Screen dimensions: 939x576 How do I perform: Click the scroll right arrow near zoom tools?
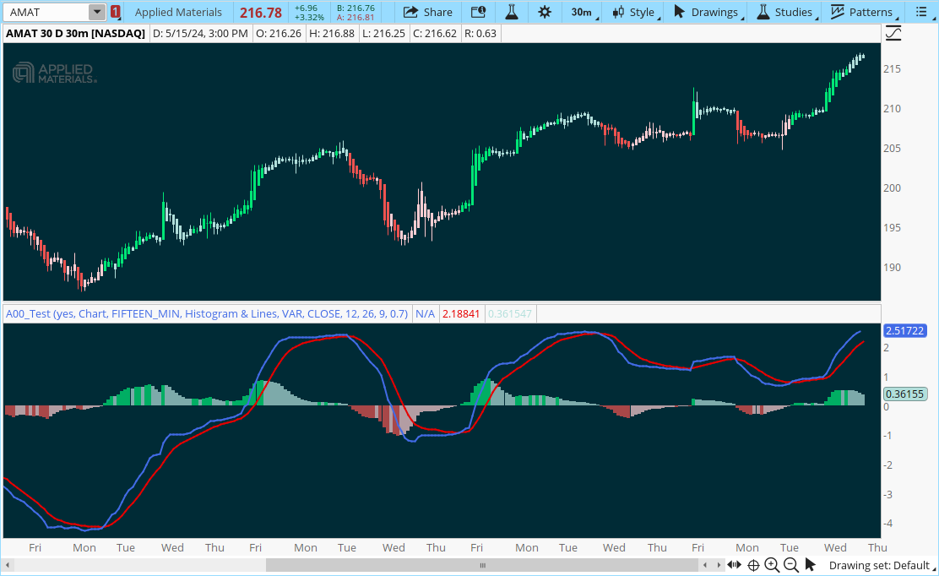[x=719, y=565]
